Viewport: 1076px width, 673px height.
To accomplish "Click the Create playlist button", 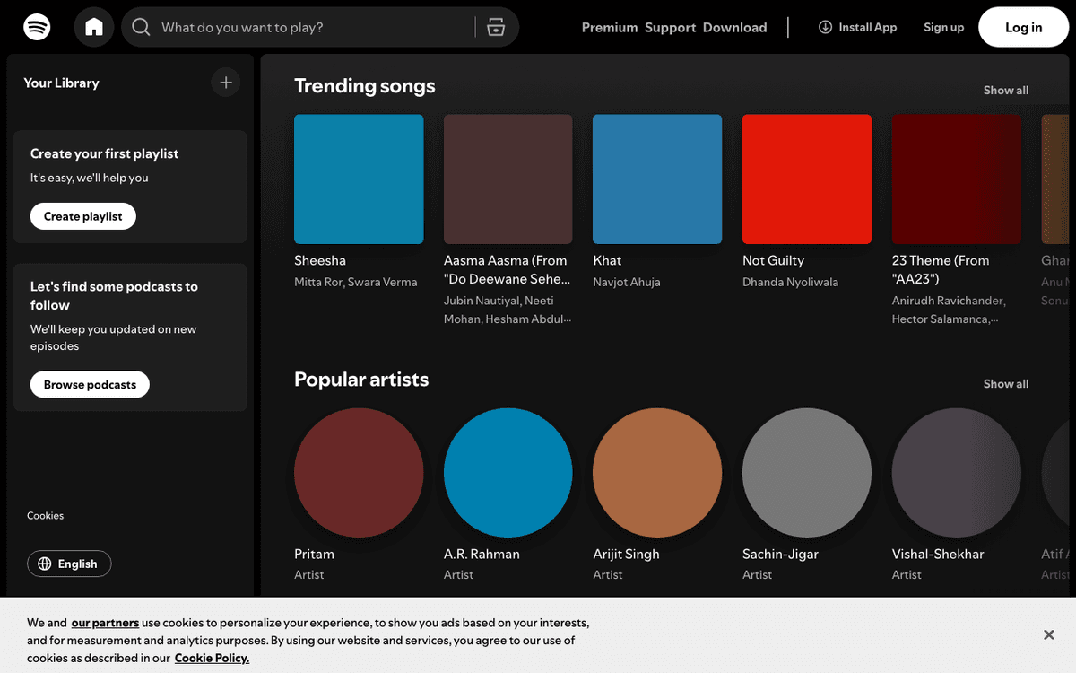I will pyautogui.click(x=82, y=215).
